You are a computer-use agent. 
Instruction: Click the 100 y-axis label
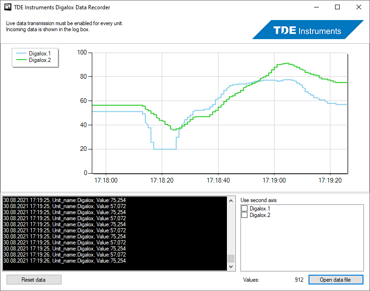(x=82, y=52)
